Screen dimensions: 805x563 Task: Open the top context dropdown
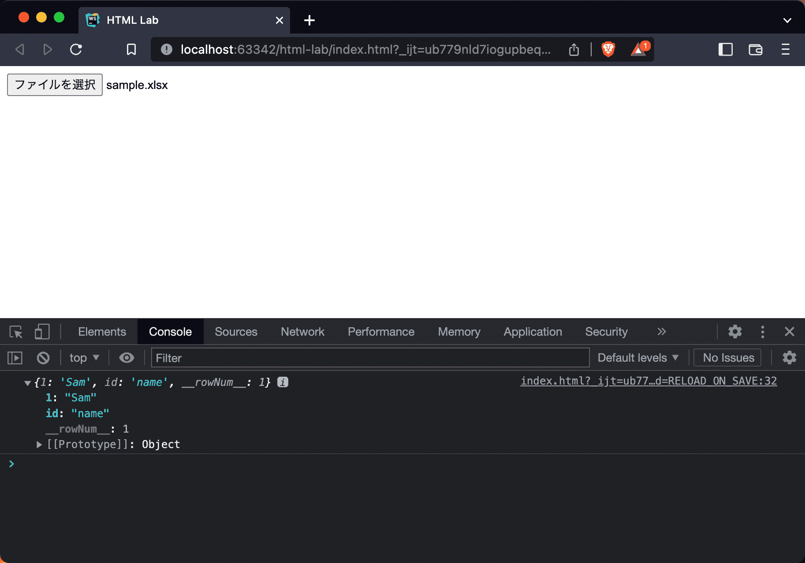pyautogui.click(x=84, y=358)
